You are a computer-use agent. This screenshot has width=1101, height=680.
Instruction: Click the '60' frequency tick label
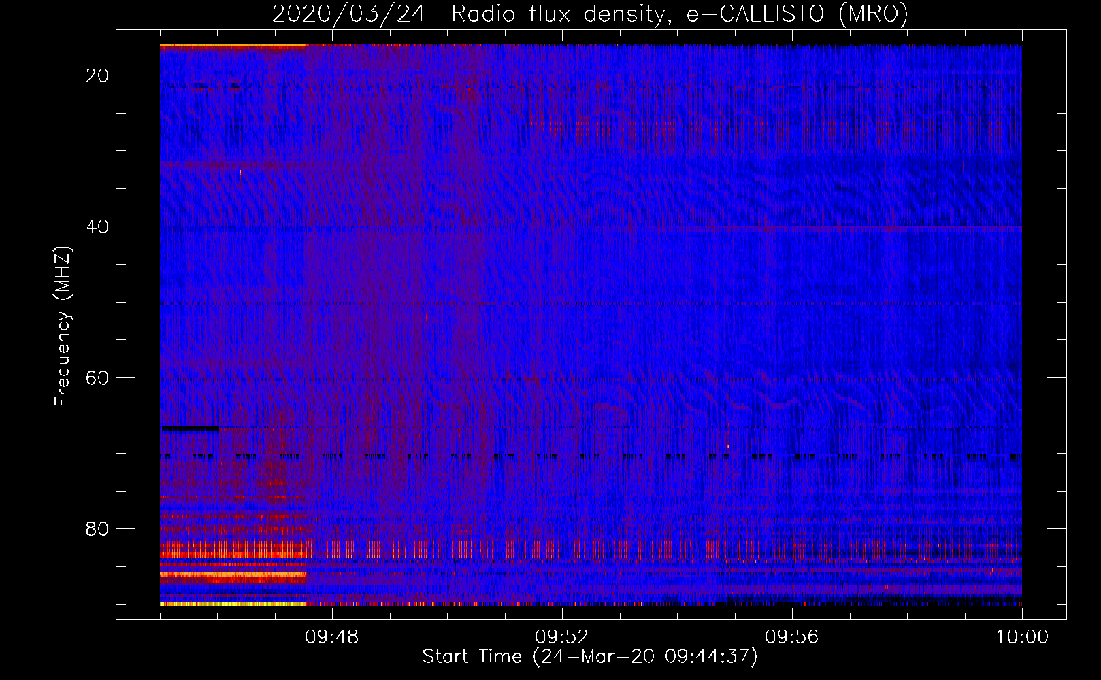click(x=97, y=377)
